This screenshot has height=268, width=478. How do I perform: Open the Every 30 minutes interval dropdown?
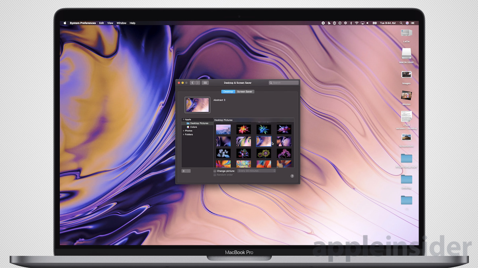[256, 171]
